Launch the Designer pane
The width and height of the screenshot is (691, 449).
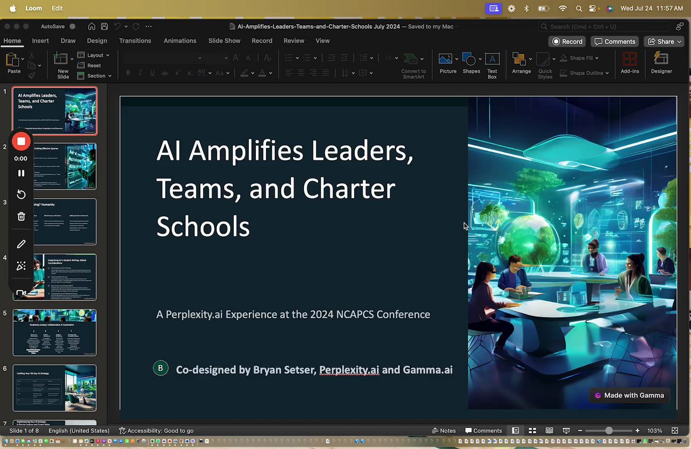(x=661, y=64)
